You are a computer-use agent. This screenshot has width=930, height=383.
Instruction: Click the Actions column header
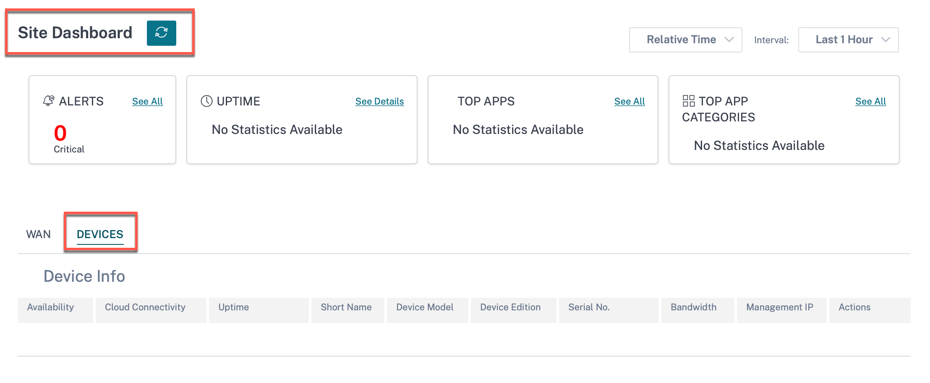tap(870, 310)
